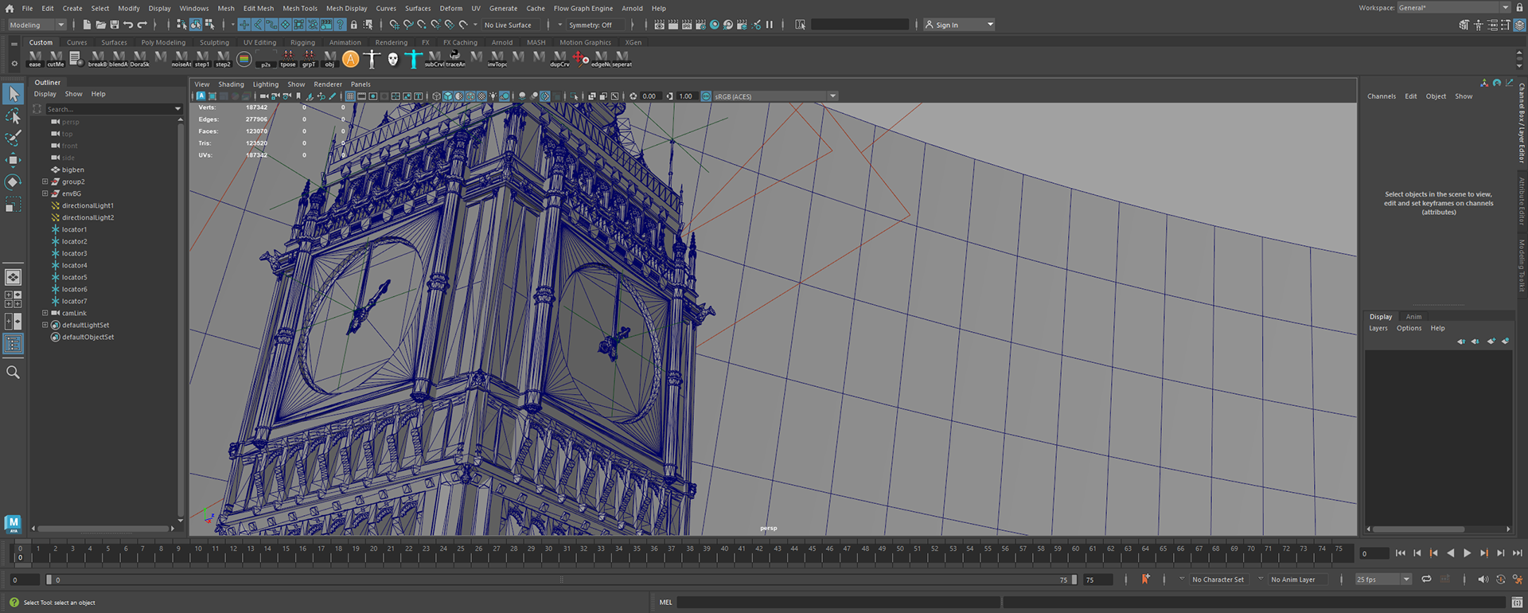Open the Flow Graph Engine menu
This screenshot has height=613, width=1528.
tap(583, 8)
